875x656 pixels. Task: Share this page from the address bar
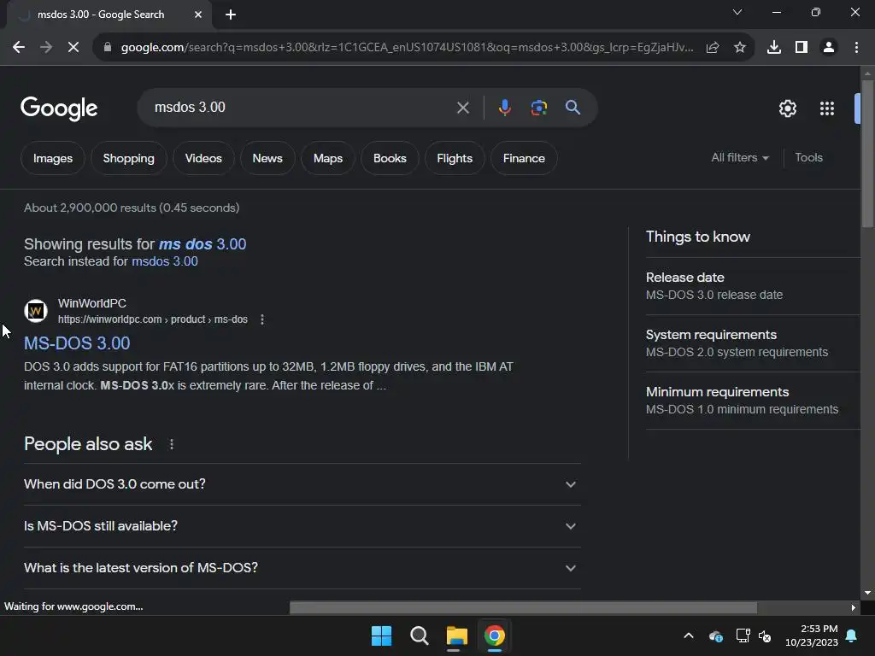tap(713, 48)
